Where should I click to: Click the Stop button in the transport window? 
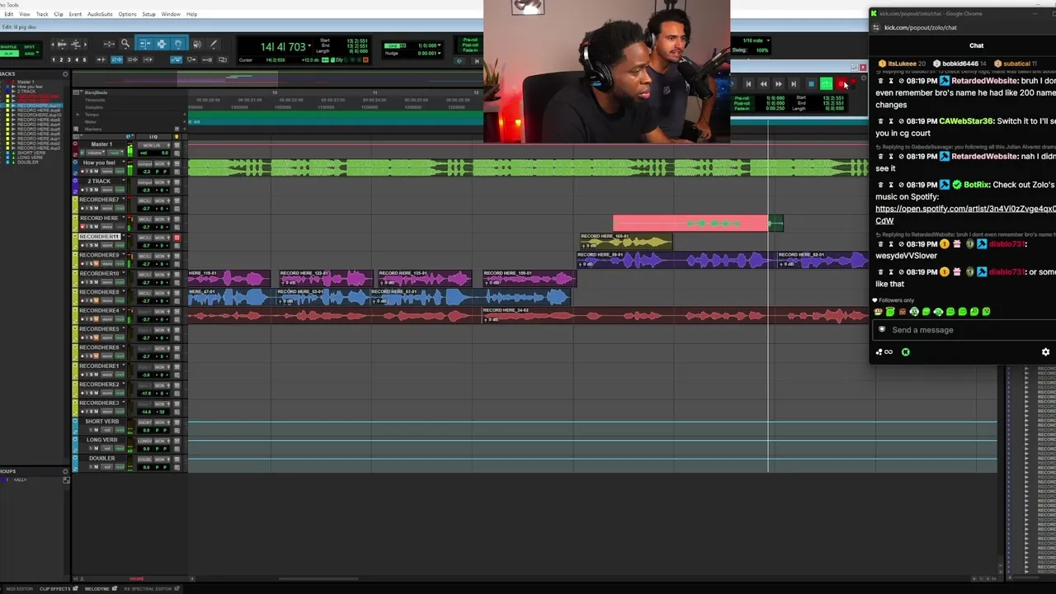[812, 83]
